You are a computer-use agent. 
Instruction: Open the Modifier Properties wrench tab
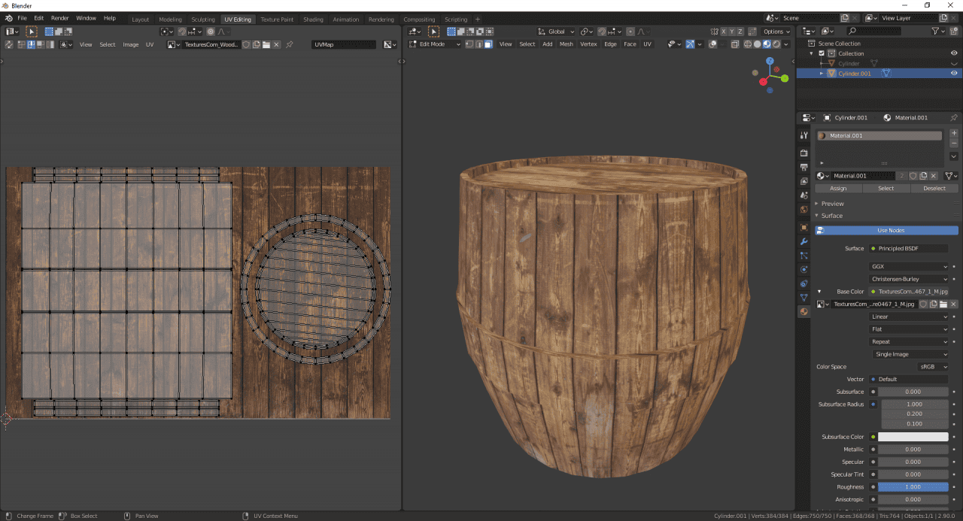point(804,241)
